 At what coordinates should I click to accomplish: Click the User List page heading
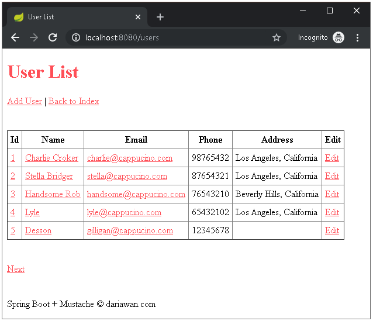[43, 71]
